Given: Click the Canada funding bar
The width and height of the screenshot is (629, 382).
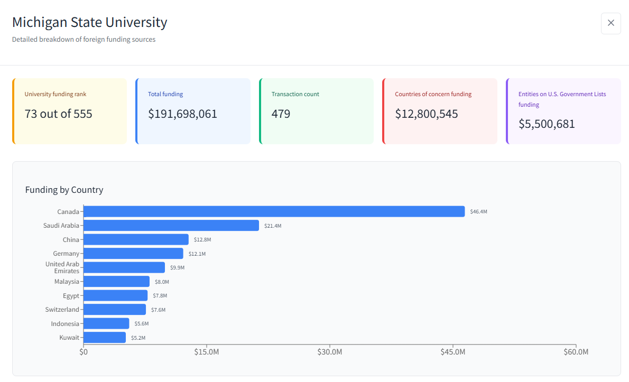Looking at the screenshot, I should (x=274, y=211).
